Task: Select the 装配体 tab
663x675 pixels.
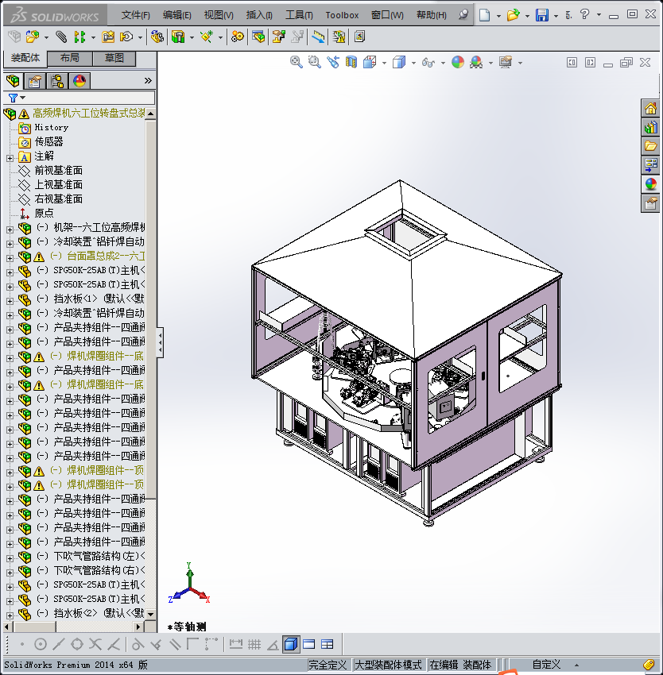Action: tap(25, 58)
